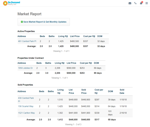
Task: Open the 430 Central Park Pl listing
Action: 26,100
